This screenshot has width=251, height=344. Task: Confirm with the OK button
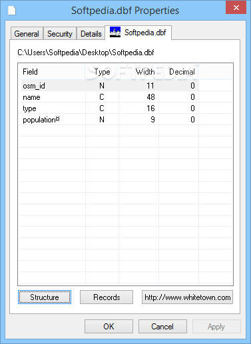[x=109, y=327]
